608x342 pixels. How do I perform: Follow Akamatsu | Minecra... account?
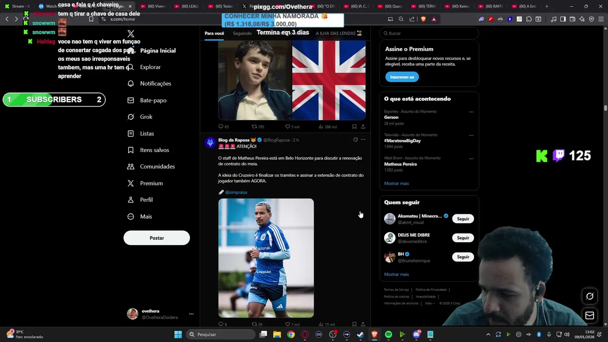coord(463,219)
